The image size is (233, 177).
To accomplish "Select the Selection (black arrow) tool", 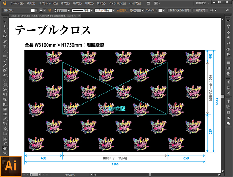I will click(x=5, y=22).
